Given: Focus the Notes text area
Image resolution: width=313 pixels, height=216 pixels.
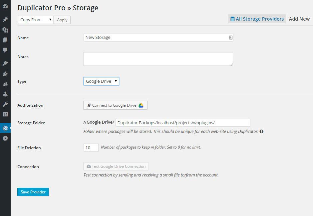Looking at the screenshot, I should 158,59.
